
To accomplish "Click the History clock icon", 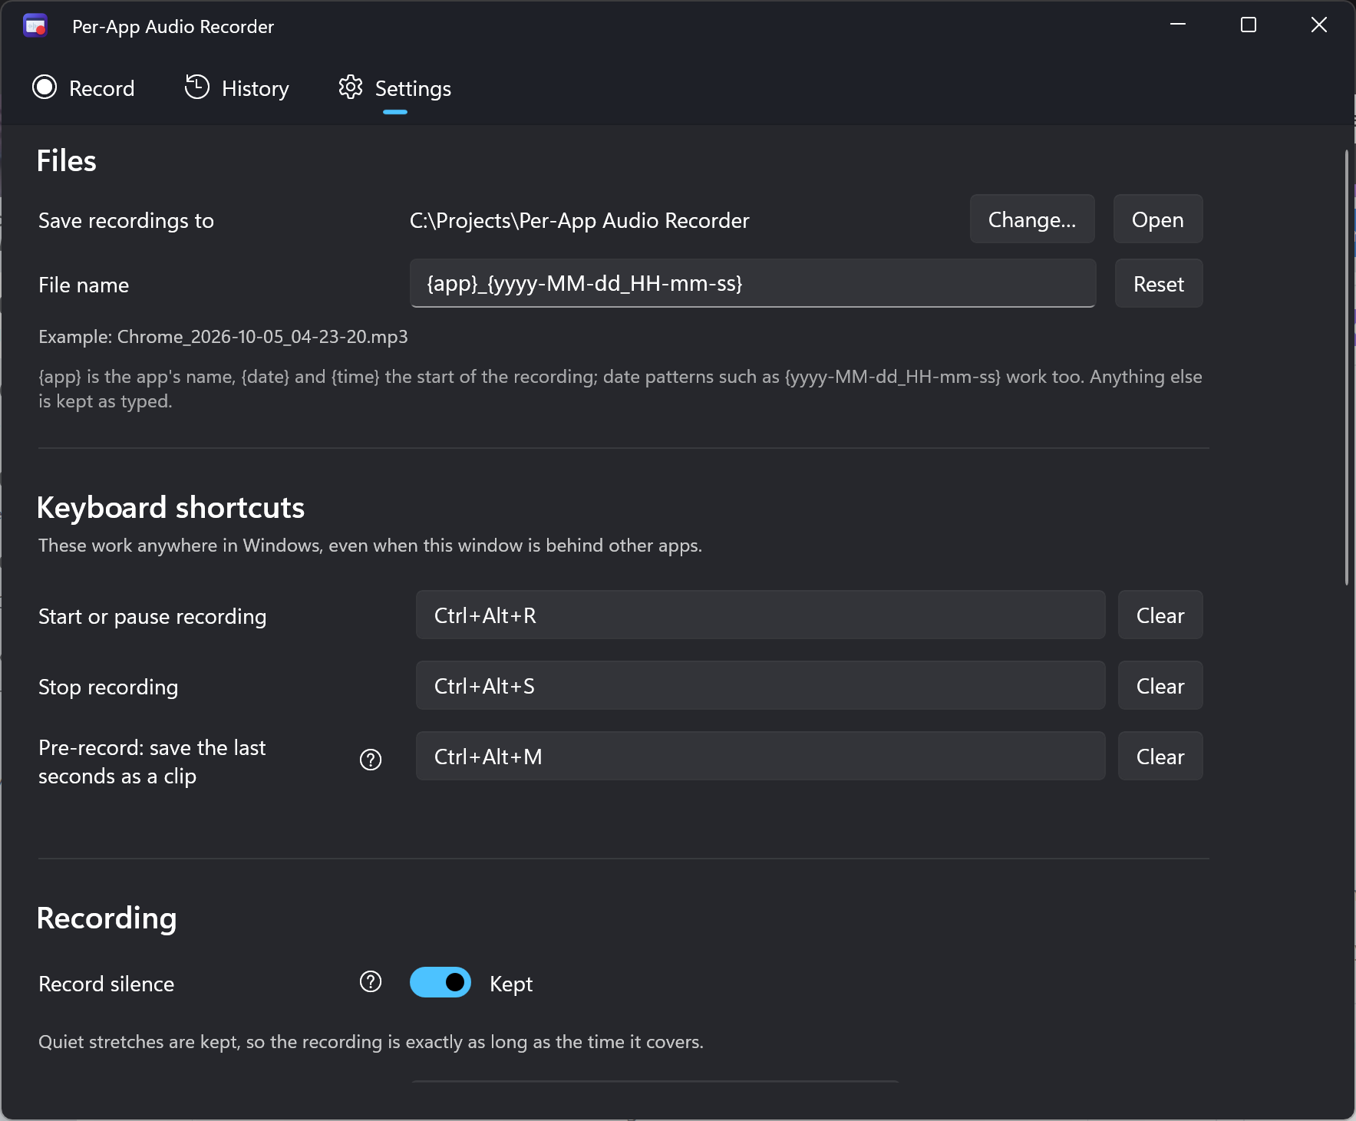I will [x=197, y=87].
